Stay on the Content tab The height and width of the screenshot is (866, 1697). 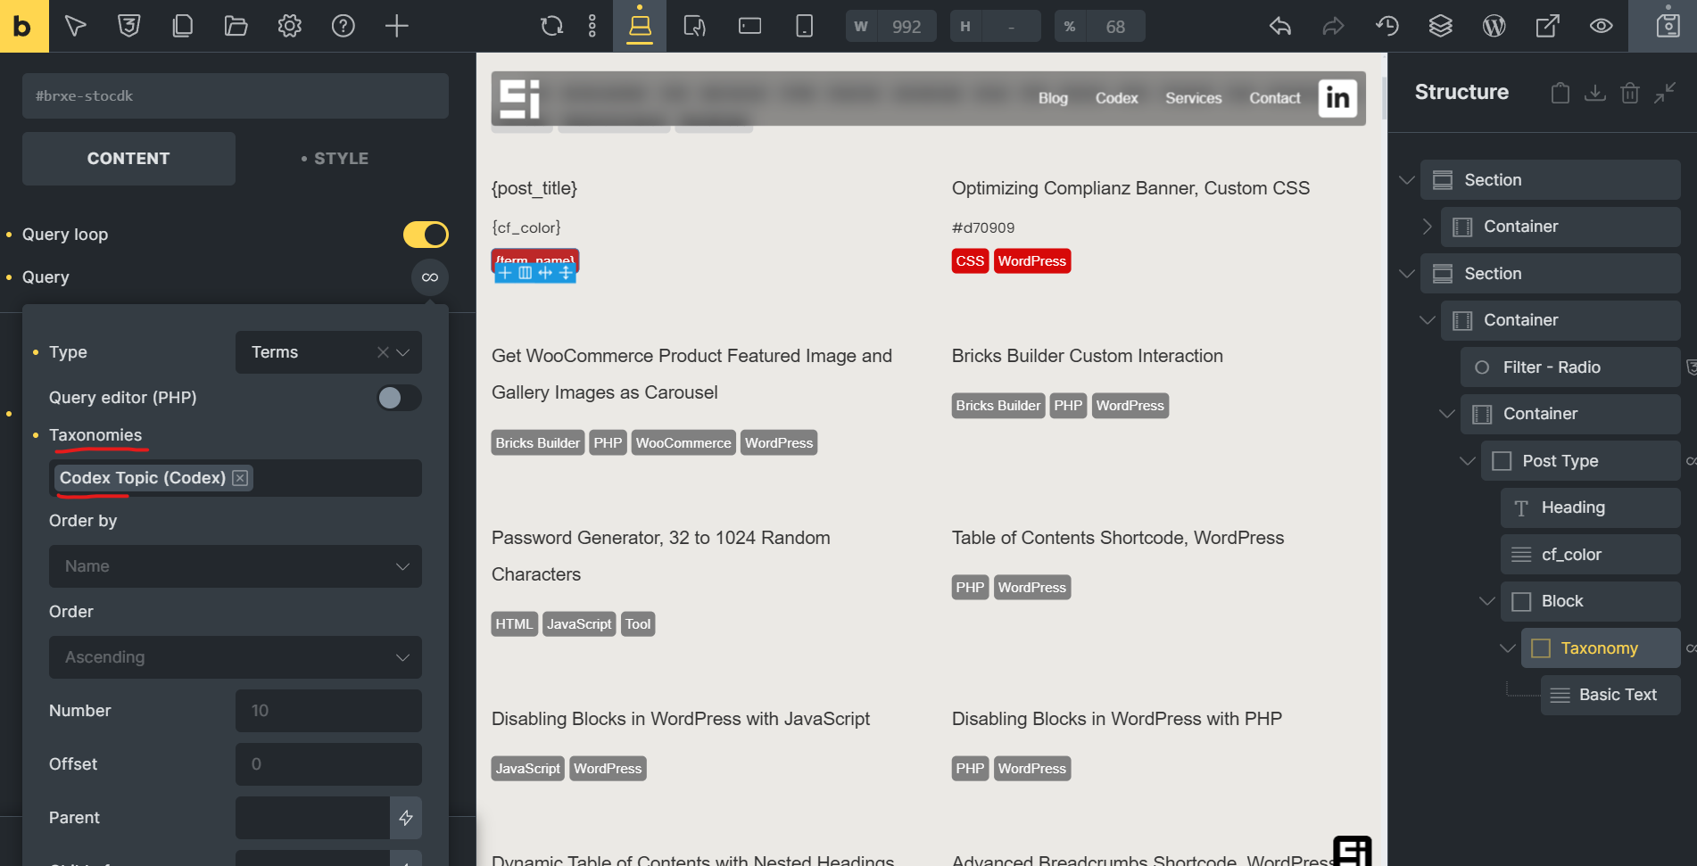coord(128,158)
